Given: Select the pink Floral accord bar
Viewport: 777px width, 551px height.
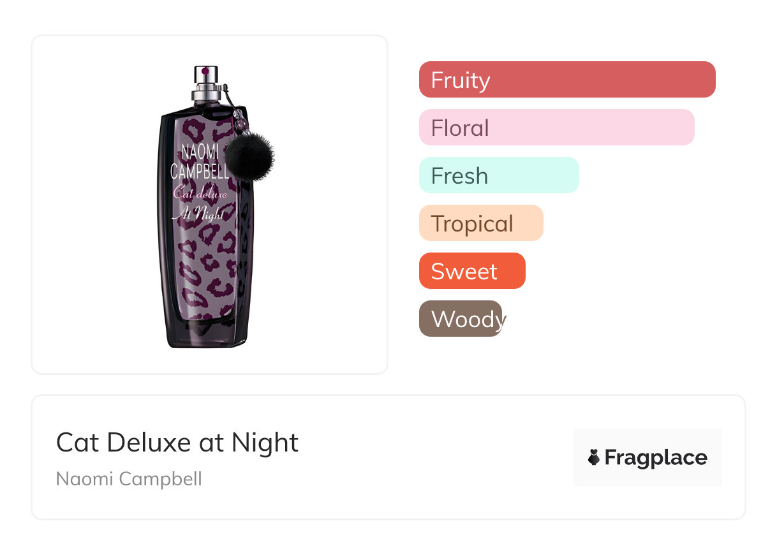Looking at the screenshot, I should [556, 128].
